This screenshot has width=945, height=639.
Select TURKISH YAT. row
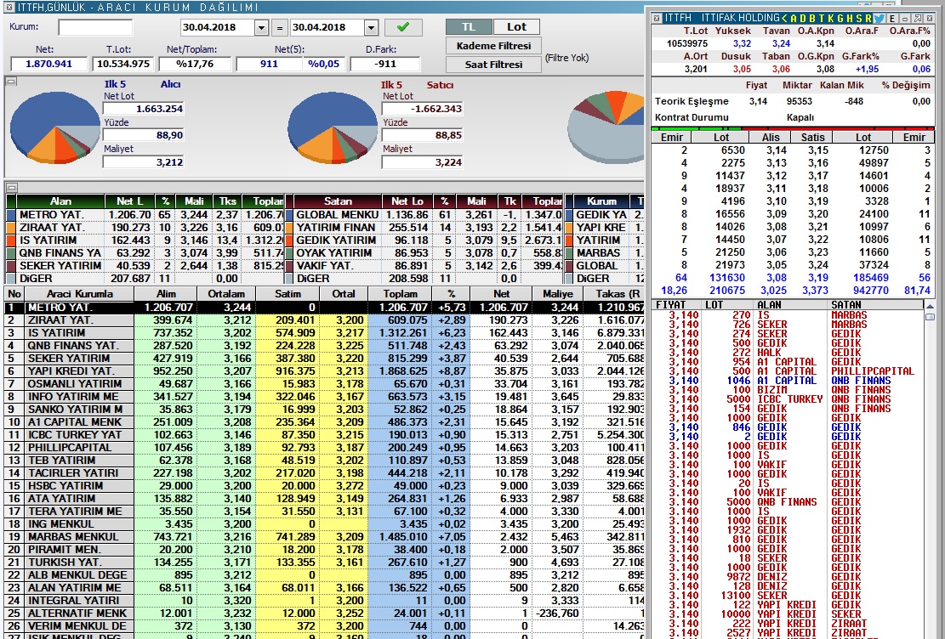coord(324,562)
